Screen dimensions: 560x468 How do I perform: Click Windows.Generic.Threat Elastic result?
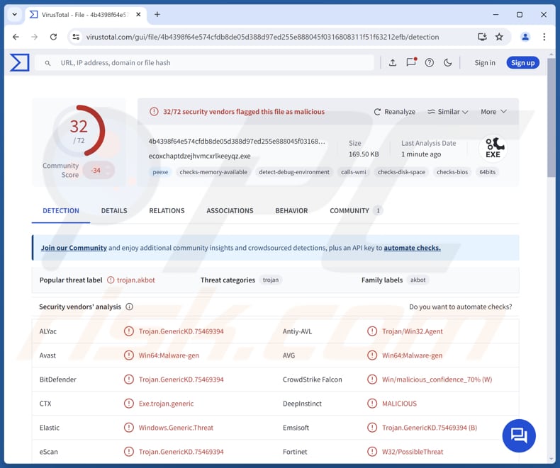coord(176,428)
